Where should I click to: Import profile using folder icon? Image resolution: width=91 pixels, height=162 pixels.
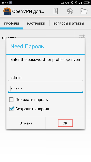click(x=84, y=11)
